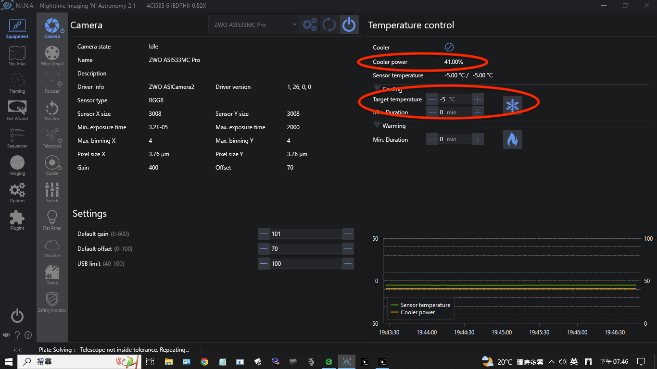Open the Options gear section

click(x=17, y=193)
